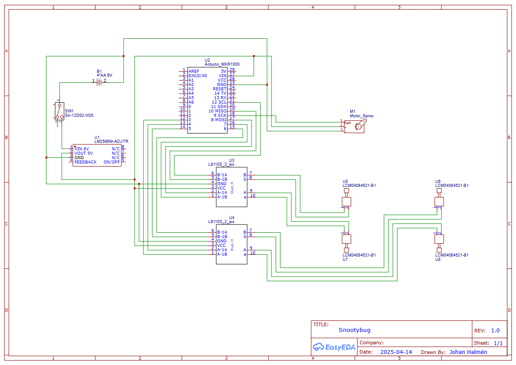Select the '14 TX' pin label
Image resolution: width=516 pixels, height=365 pixels.
tap(220, 93)
